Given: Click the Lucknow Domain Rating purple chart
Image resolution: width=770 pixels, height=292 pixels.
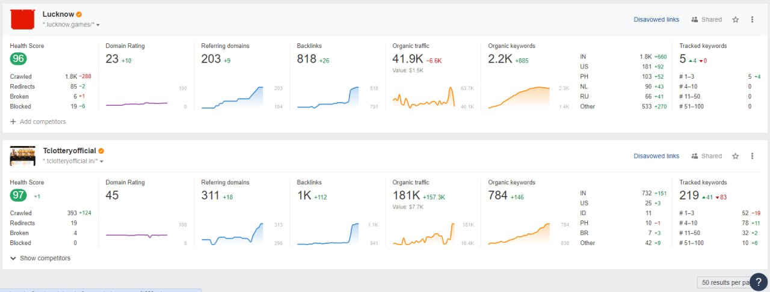Looking at the screenshot, I should click(137, 104).
